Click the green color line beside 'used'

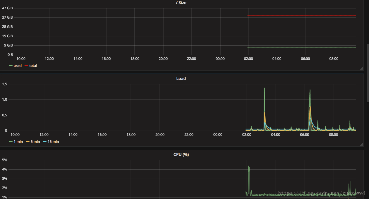click(x=11, y=66)
